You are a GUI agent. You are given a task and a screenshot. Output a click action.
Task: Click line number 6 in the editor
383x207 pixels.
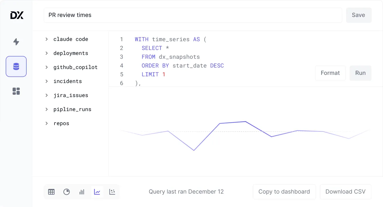[122, 83]
